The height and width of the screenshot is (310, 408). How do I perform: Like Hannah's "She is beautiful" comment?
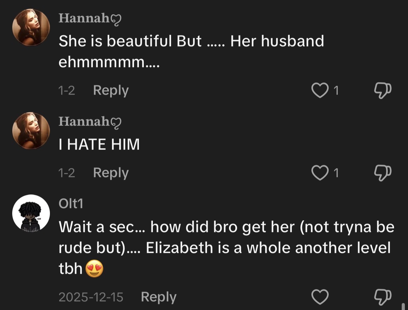(319, 90)
